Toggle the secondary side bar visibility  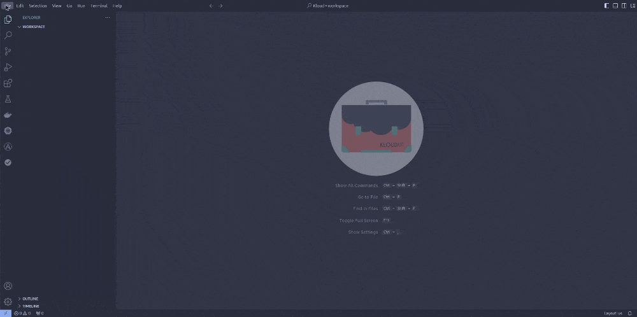pos(624,6)
